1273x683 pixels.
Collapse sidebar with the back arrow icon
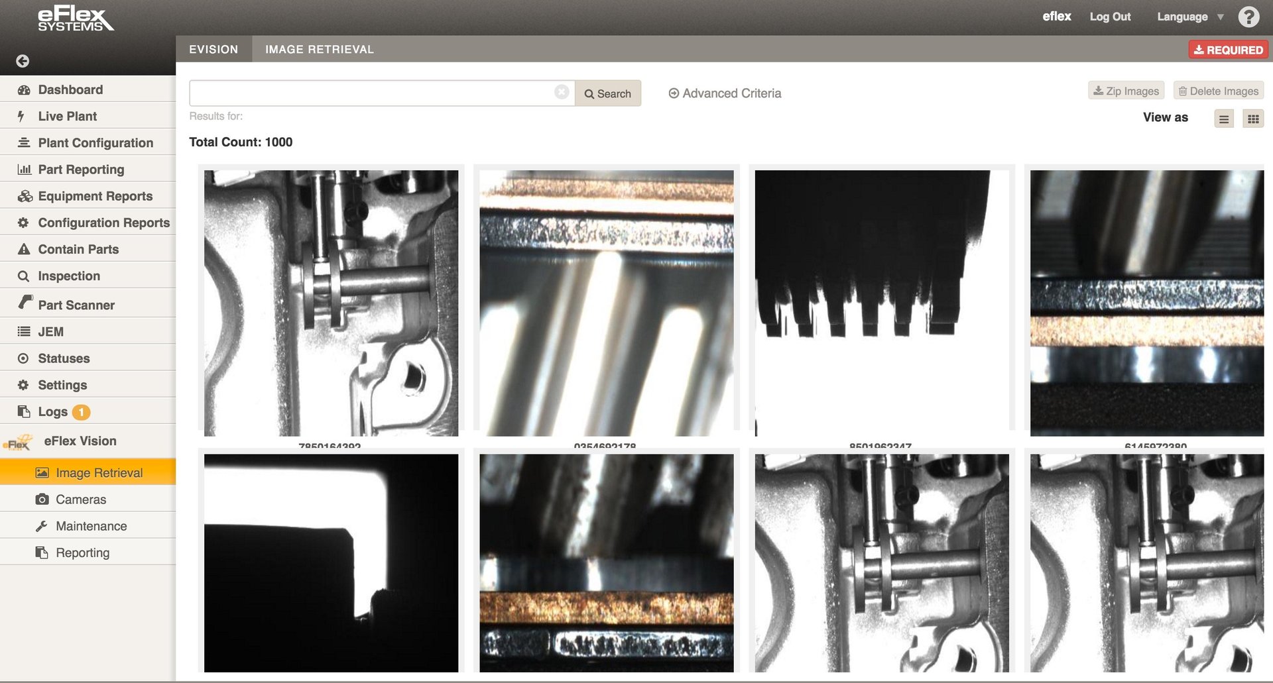coord(23,61)
